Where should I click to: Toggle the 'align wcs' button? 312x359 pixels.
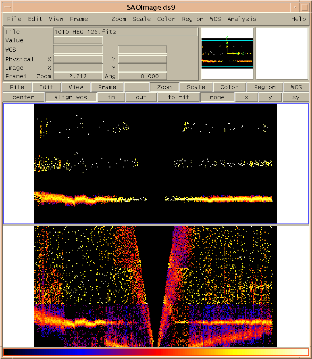pos(71,97)
